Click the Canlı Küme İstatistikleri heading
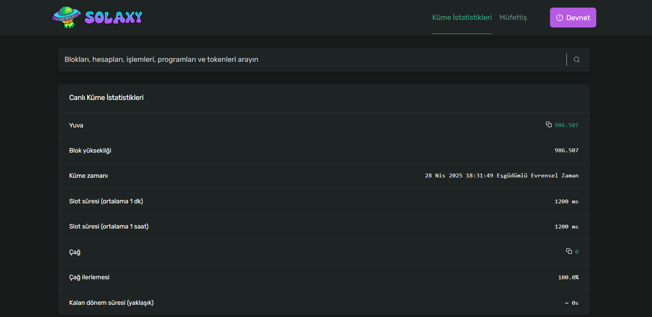Viewport: 652px width, 317px height. 106,98
